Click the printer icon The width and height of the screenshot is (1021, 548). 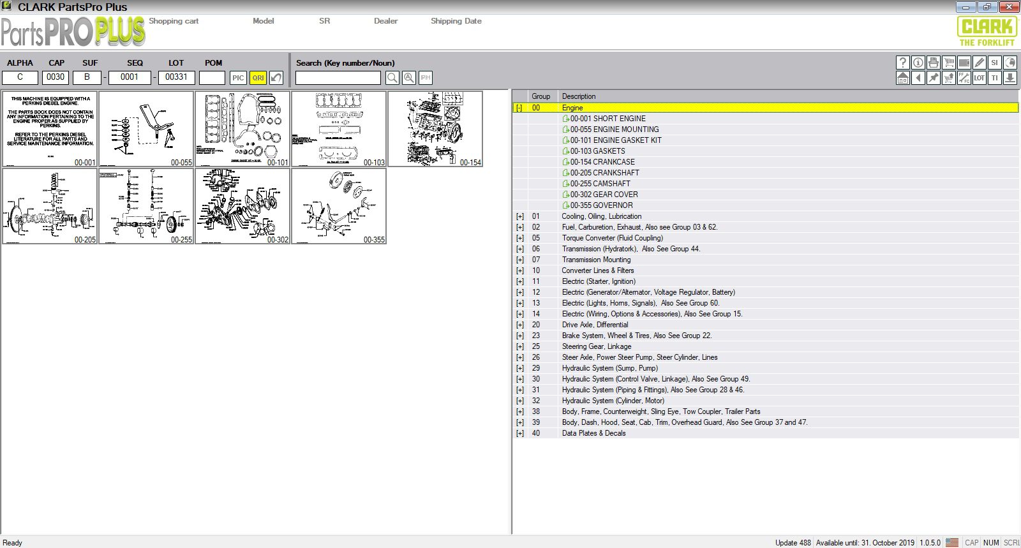coord(933,63)
